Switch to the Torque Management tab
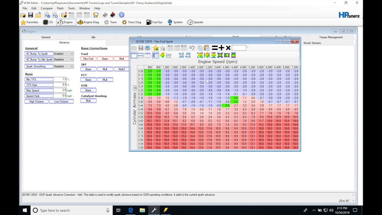 (x=331, y=37)
